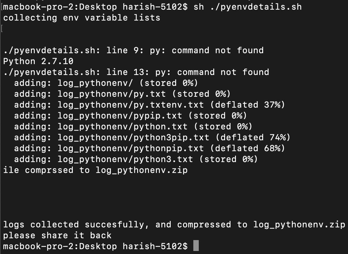
Task: Click the 'log_pythonenv/python3.txt' file entry
Action: point(125,159)
